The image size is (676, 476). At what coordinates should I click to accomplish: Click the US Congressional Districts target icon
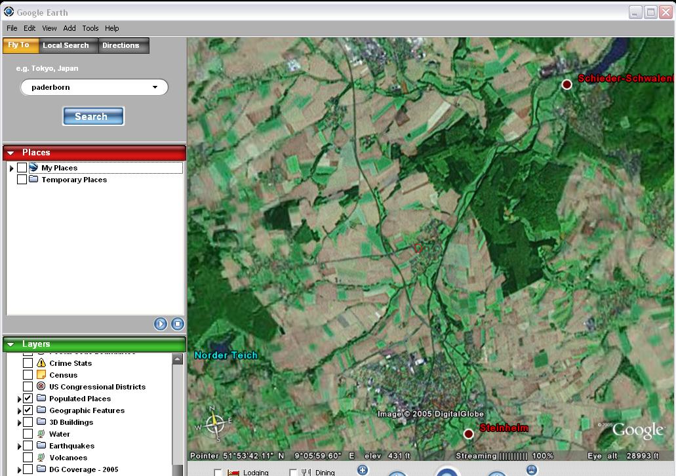(x=41, y=386)
